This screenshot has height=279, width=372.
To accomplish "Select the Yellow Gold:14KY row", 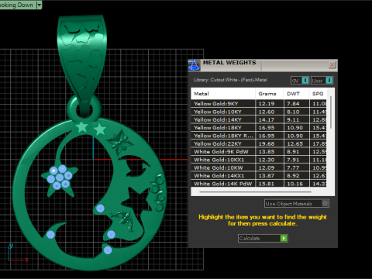I will click(259, 119).
